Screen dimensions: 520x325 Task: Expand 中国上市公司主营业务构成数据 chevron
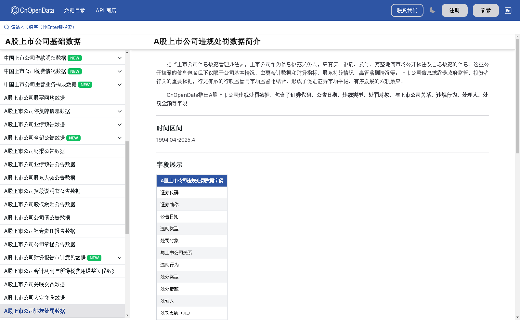tap(120, 85)
